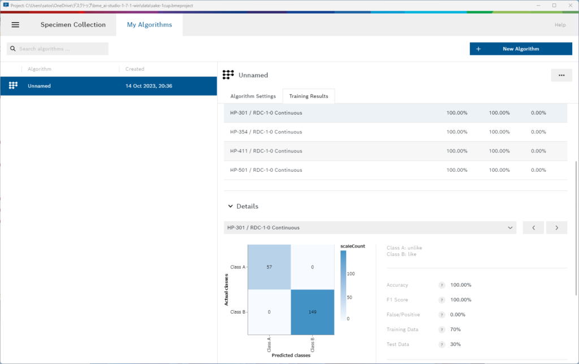Go to previous sensor result arrow
This screenshot has width=579, height=364.
(533, 228)
